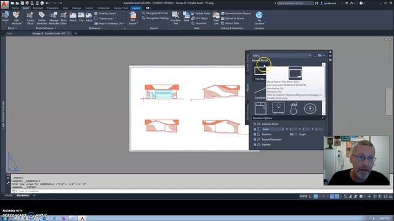Open the Adjust reference tool
The image size is (394, 221).
point(89,17)
